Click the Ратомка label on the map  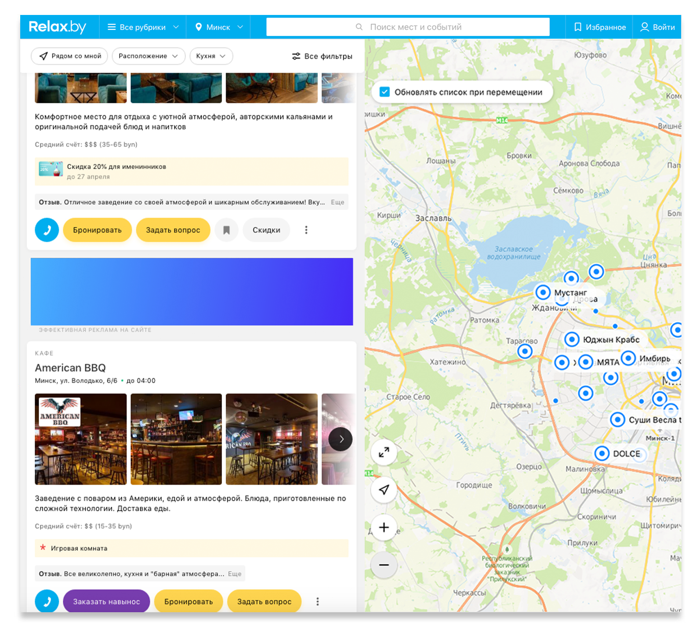point(484,320)
